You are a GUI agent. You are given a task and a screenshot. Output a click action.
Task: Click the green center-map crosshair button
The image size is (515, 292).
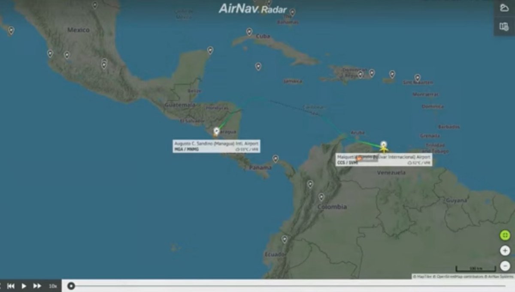505,235
